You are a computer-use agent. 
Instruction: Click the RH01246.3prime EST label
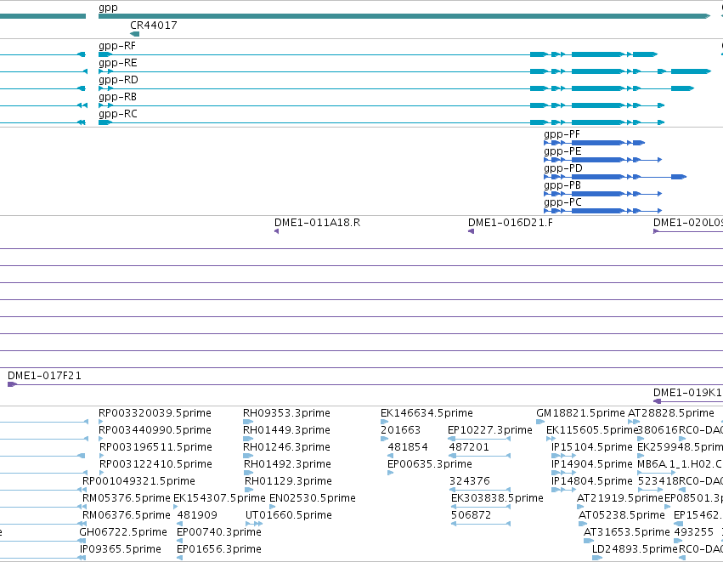point(287,447)
